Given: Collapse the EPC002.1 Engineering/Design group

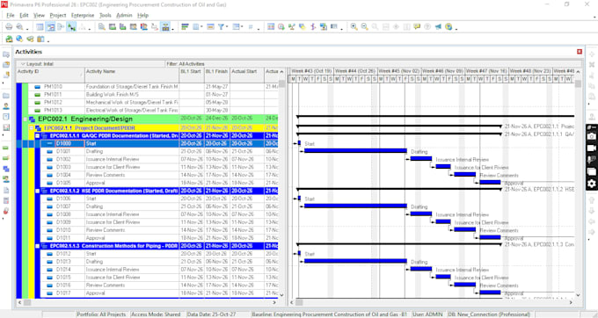Looking at the screenshot, I should 25,119.
